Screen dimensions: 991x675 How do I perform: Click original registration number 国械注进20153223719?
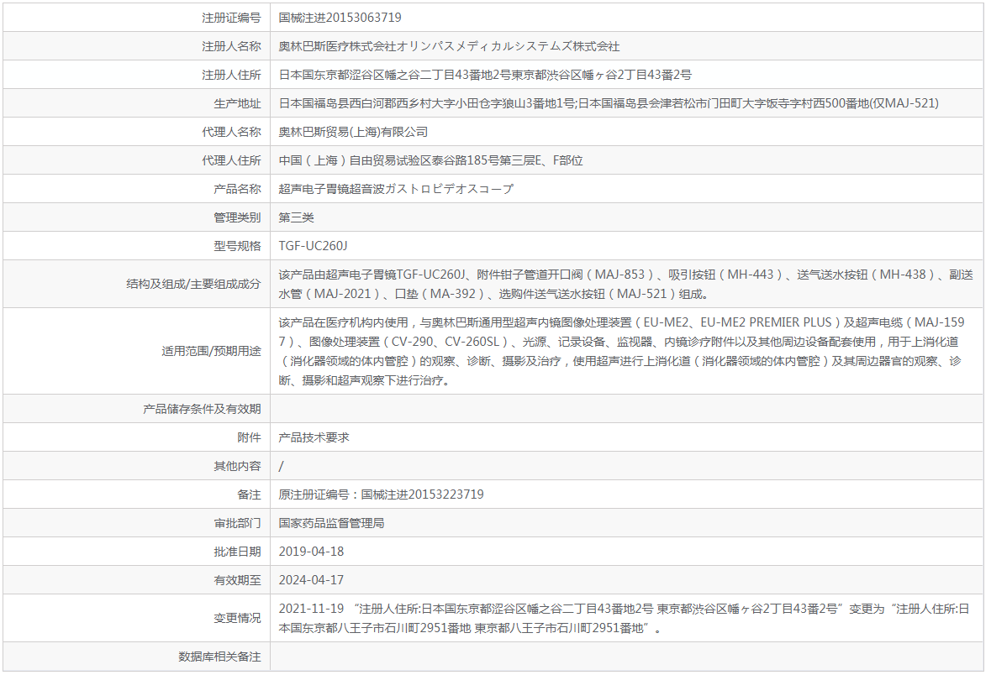(422, 494)
